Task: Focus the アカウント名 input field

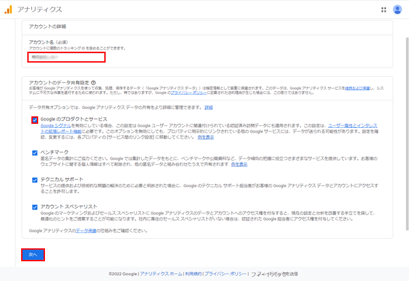Action: tap(67, 57)
